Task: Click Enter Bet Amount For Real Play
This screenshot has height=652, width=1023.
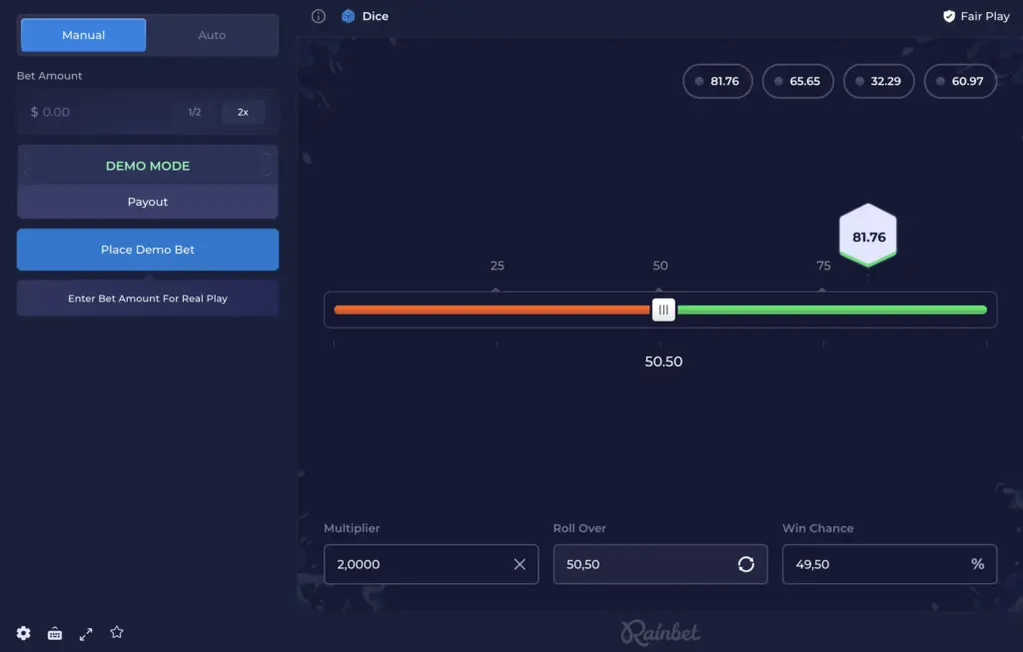Action: (148, 299)
